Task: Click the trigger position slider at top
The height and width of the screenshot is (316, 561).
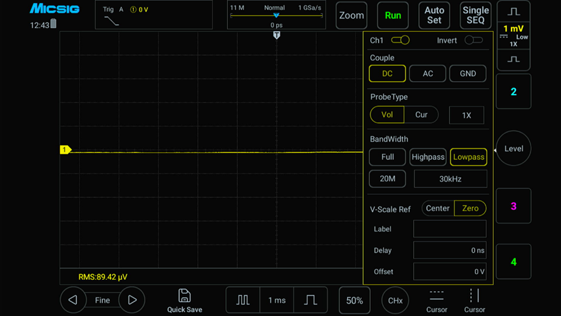Action: 276,16
